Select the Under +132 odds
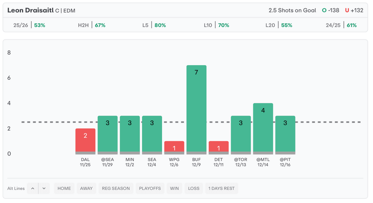The height and width of the screenshot is (203, 373). [354, 10]
